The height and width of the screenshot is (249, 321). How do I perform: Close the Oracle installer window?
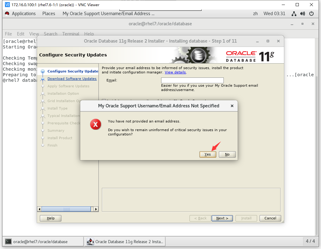pyautogui.click(x=278, y=41)
